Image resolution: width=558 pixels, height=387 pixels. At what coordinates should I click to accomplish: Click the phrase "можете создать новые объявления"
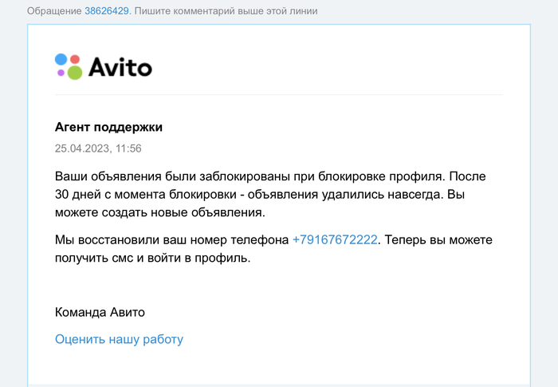pos(159,212)
